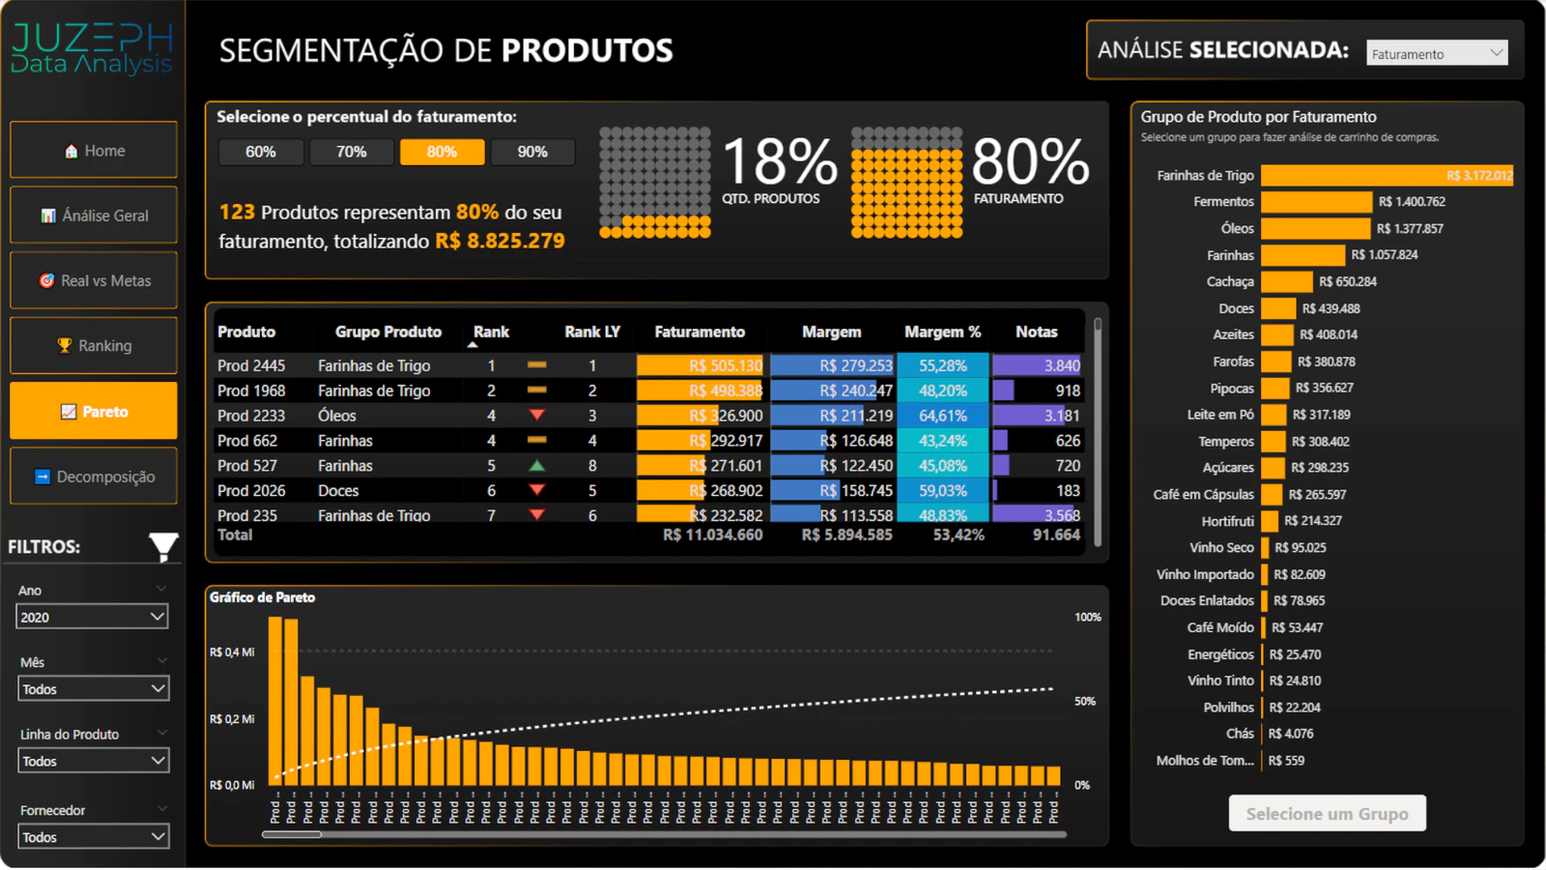Open the Real vs Metas page

94,280
